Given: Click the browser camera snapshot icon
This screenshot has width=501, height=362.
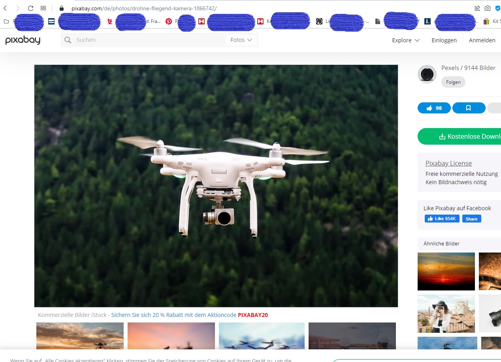Looking at the screenshot, I should 488,8.
